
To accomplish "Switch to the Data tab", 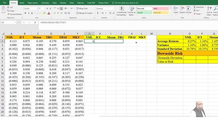I will point(54,3).
